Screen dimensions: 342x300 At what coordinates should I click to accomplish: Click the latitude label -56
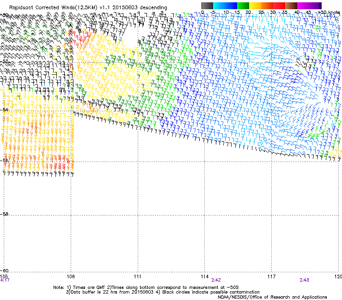4,160
